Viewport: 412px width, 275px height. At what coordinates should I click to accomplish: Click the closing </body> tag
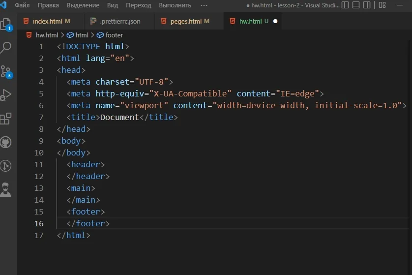pyautogui.click(x=74, y=153)
